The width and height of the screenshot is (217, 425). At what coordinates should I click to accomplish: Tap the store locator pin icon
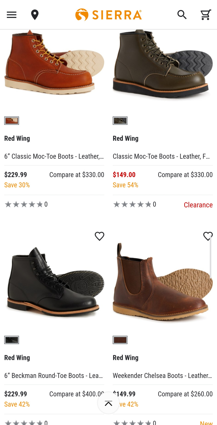[35, 15]
